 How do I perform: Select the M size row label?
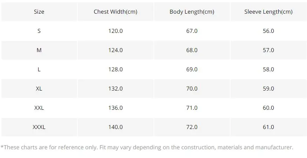pos(39,50)
